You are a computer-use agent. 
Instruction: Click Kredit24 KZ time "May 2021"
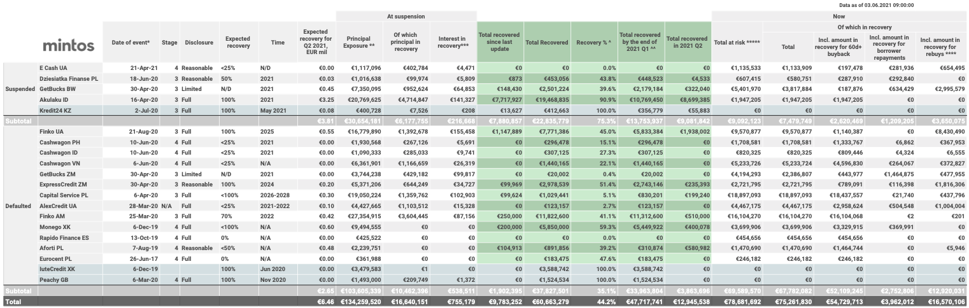(x=273, y=111)
